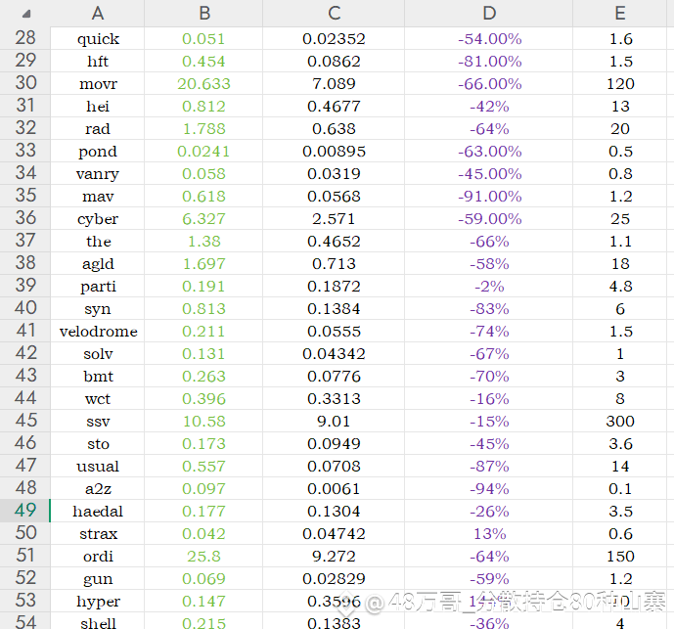Viewport: 674px width, 629px height.
Task: Click the 13% cell in strax row
Action: (489, 533)
